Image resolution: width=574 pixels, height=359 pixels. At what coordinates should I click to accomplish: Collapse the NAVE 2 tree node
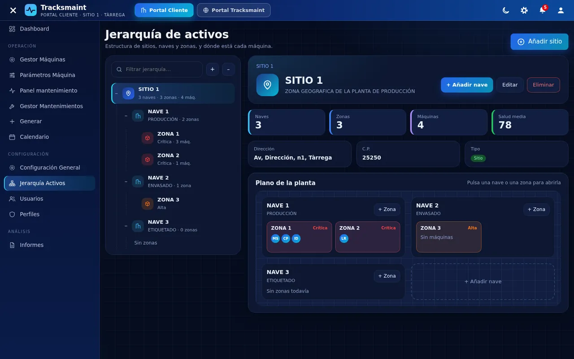(x=126, y=182)
